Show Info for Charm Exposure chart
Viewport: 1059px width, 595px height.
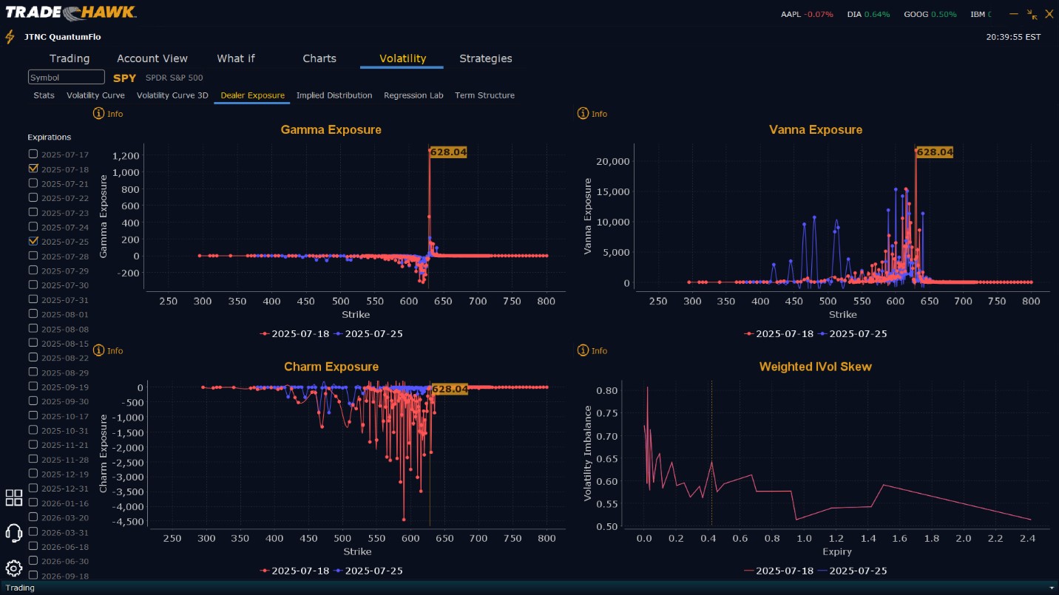point(108,350)
